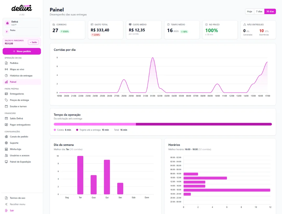The image size is (282, 214).
Task: Click the No Prazo value 100%
Action: pos(211,30)
